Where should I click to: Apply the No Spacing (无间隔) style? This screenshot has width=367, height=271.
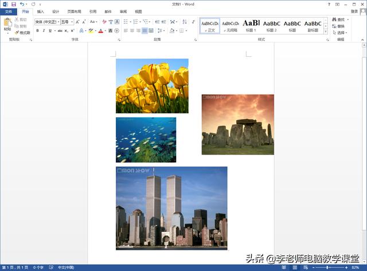231,26
